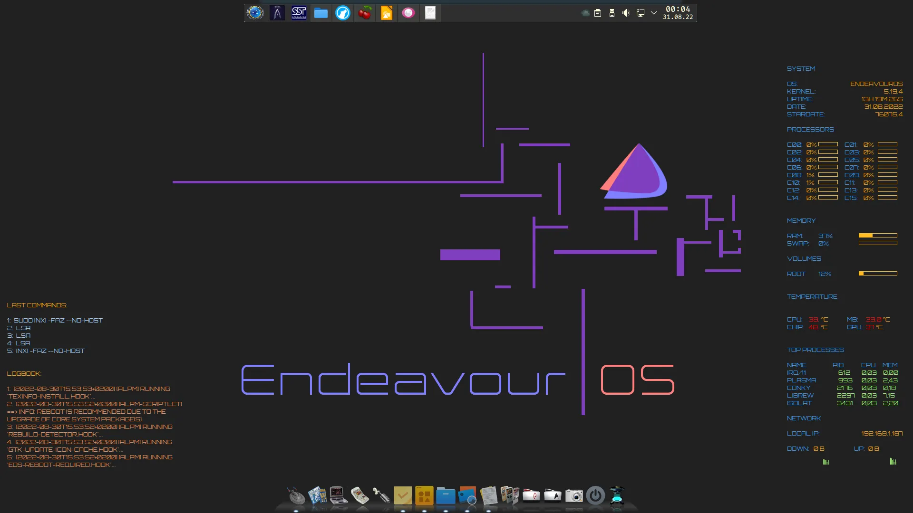913x513 pixels.
Task: Open the weather cloud tray widget
Action: tap(585, 13)
